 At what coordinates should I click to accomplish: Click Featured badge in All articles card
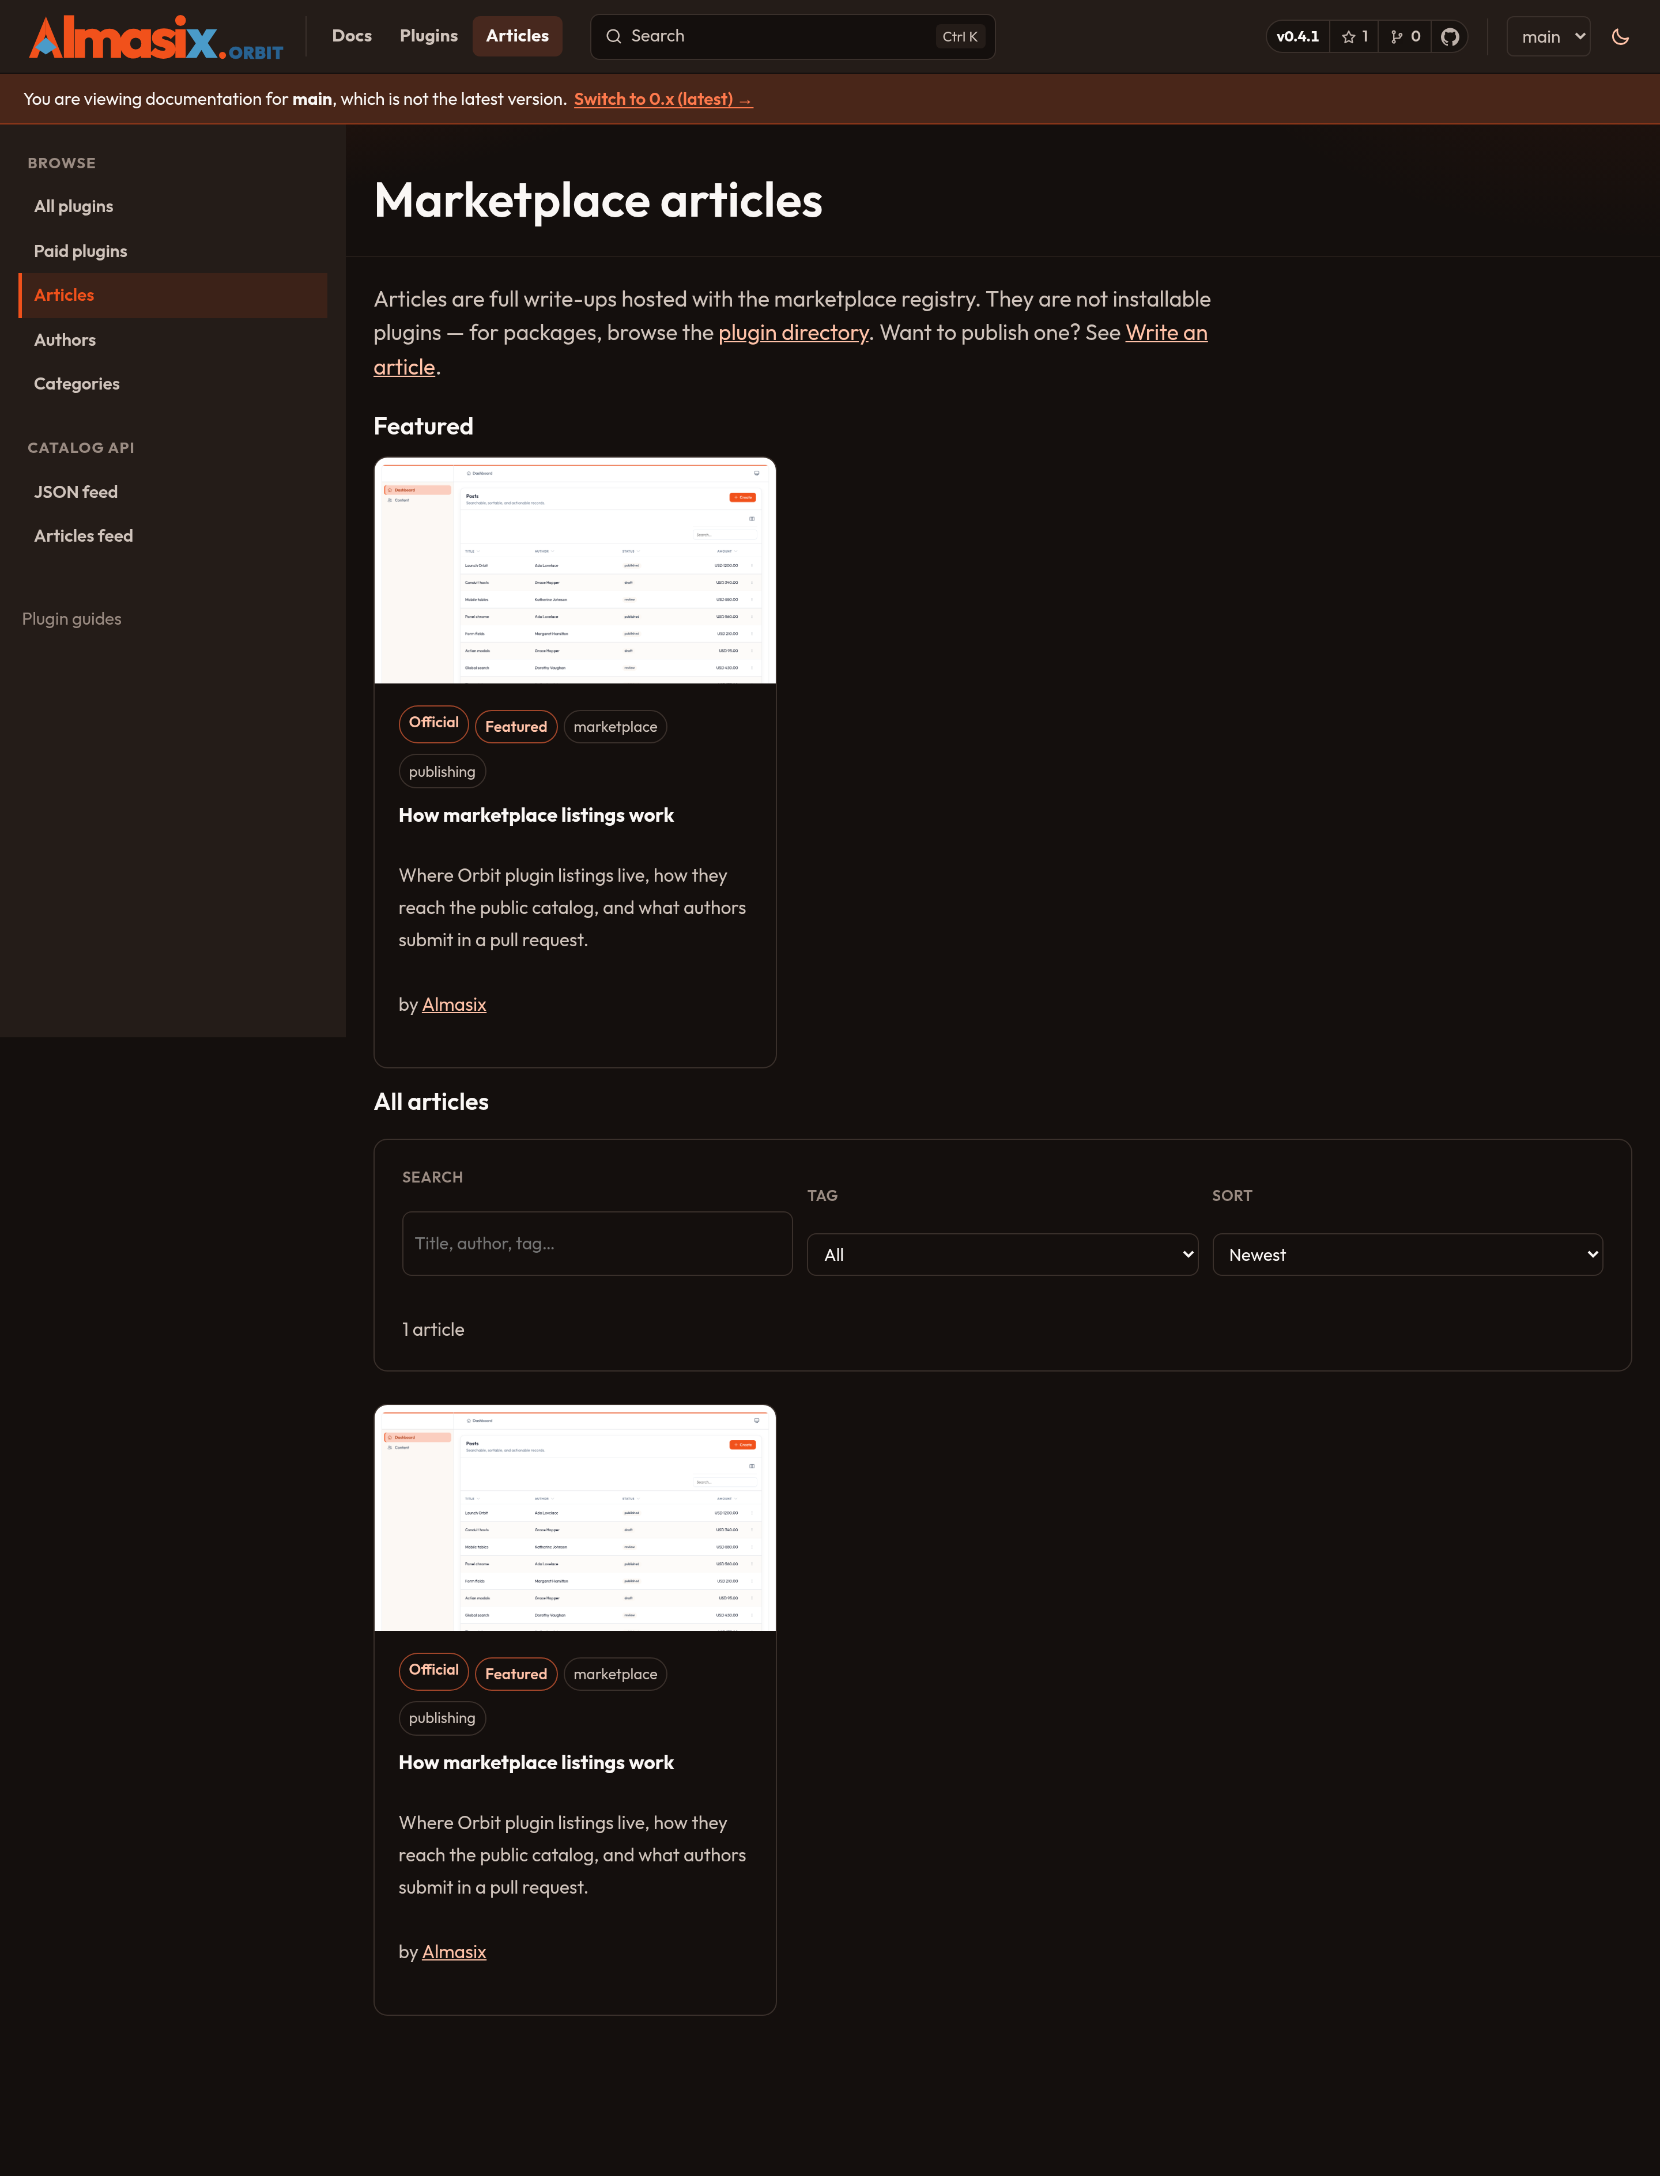[x=516, y=1674]
